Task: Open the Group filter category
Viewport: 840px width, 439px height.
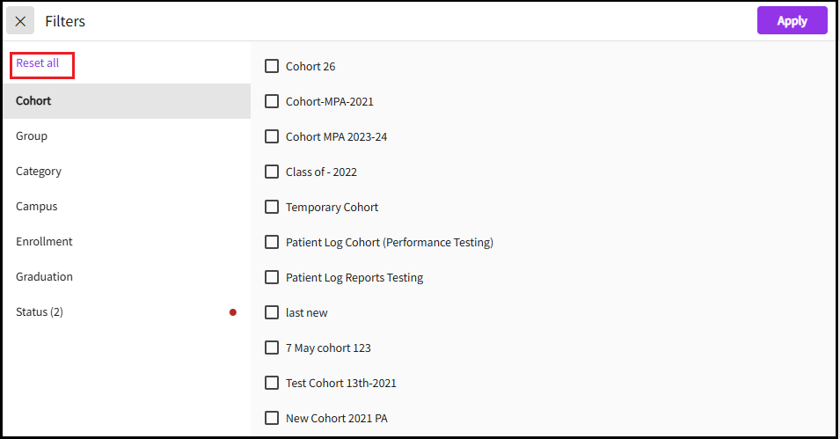Action: tap(32, 136)
